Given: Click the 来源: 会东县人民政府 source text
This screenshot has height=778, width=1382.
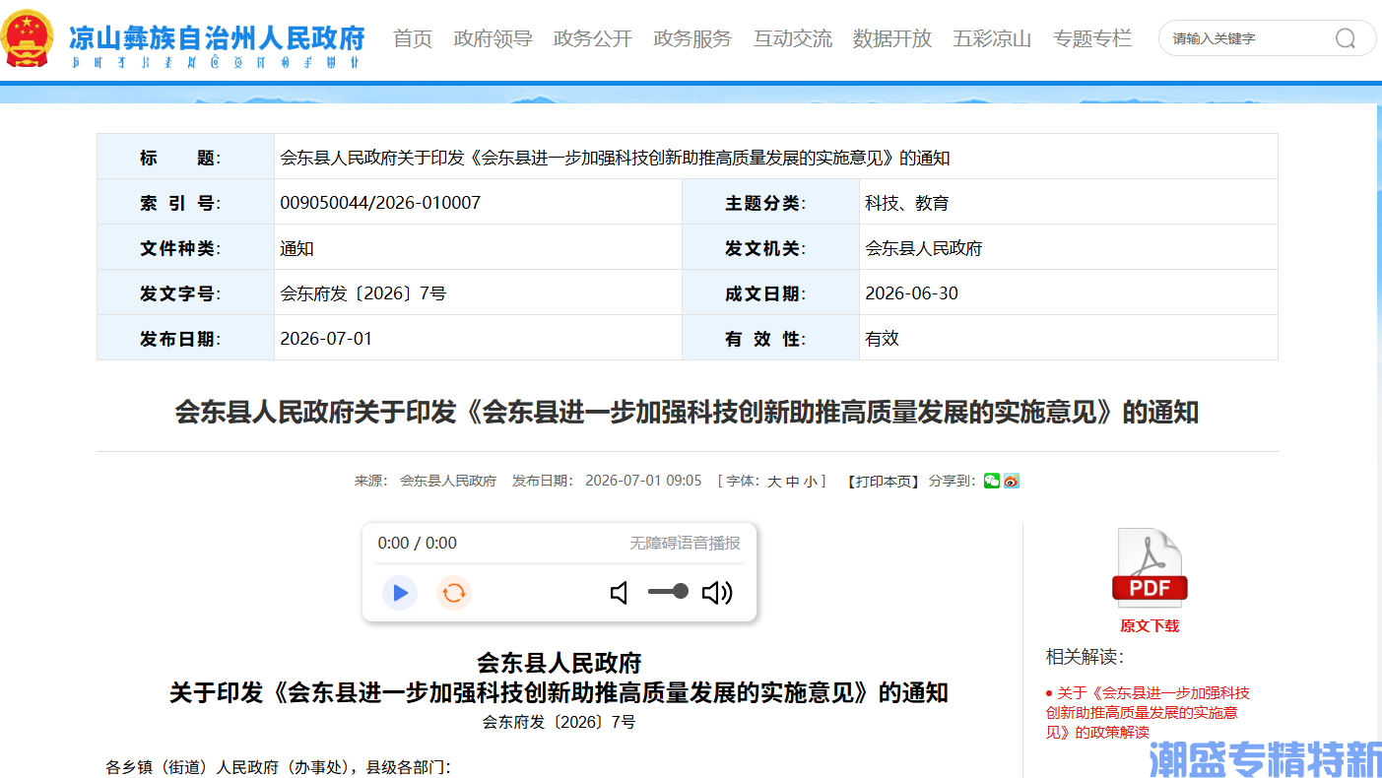Looking at the screenshot, I should point(426,481).
